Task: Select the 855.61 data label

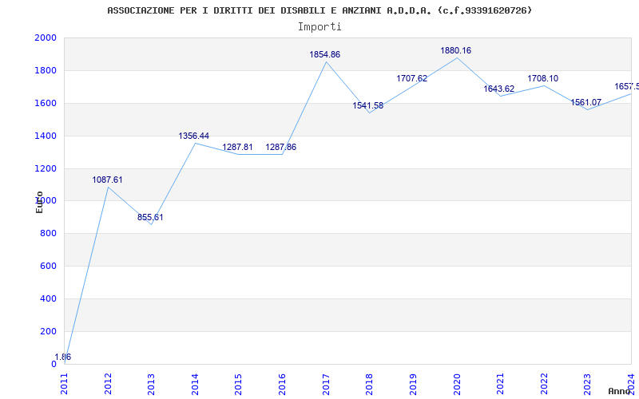Action: pos(150,217)
